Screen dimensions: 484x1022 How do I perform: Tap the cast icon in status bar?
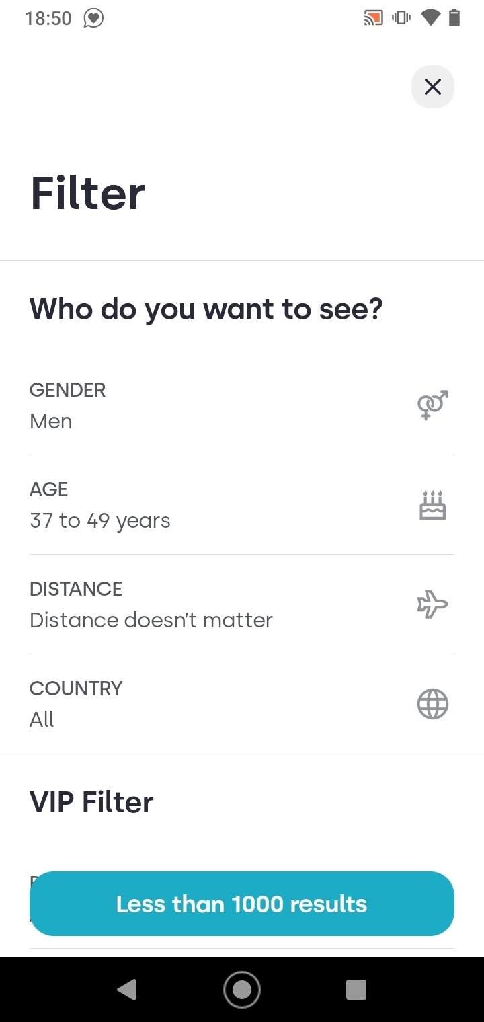pos(373,18)
